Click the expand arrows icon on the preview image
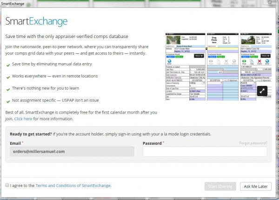Image resolution: width=279 pixels, height=200 pixels. click(x=262, y=91)
